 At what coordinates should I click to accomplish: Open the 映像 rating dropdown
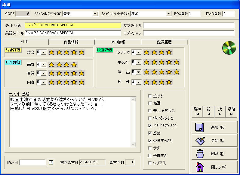(x=139, y=82)
